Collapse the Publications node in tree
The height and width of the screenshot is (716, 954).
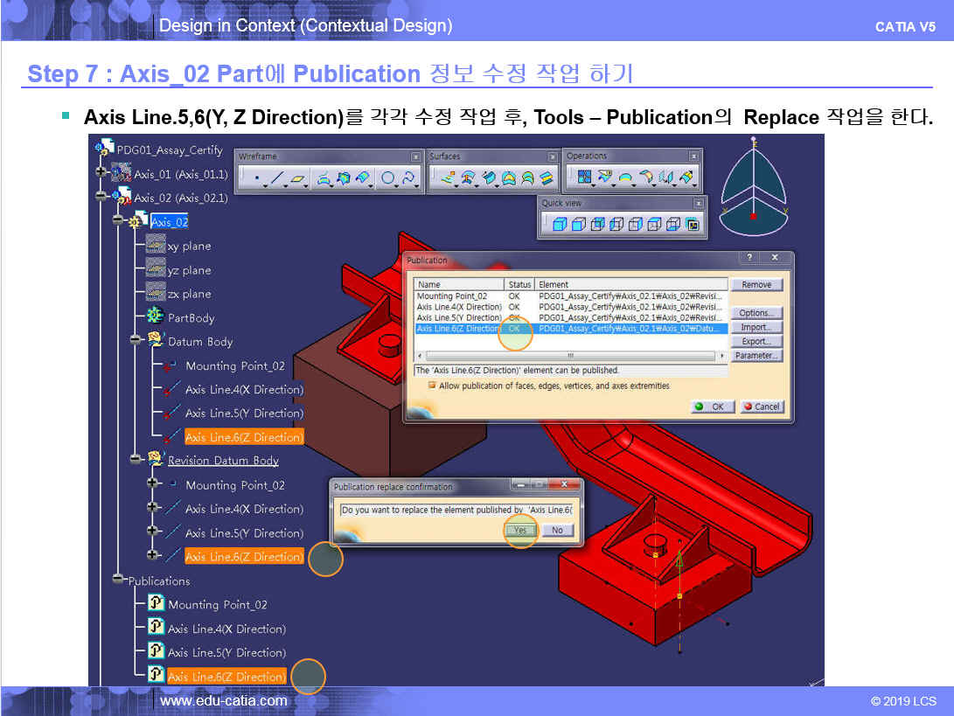[118, 580]
